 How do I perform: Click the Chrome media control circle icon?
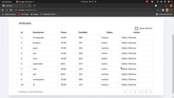[x=156, y=6]
